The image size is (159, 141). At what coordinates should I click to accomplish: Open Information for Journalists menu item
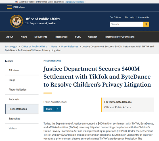120,37
